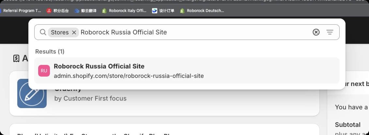Click the blue Orderify pencil app icon
Viewport: 369px width, 135px height.
(32, 93)
